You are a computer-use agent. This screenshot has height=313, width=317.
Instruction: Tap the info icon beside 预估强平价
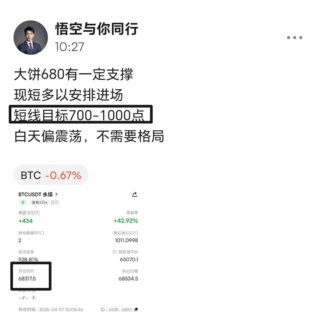point(114,252)
